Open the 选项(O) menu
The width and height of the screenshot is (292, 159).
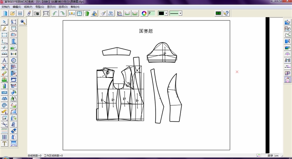pos(63,7)
